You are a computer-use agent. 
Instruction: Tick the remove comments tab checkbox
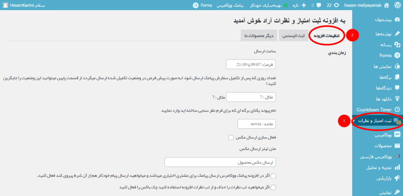pos(274,187)
